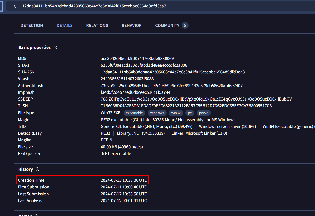Focus the hash search input field

pos(155,6)
